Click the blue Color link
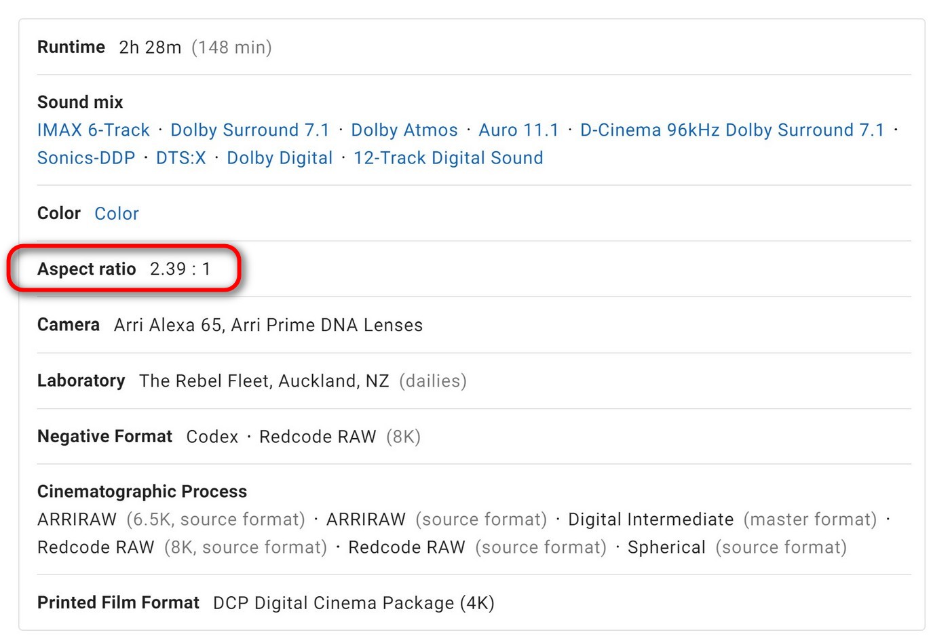Screen dimensions: 950x643 click(x=117, y=214)
